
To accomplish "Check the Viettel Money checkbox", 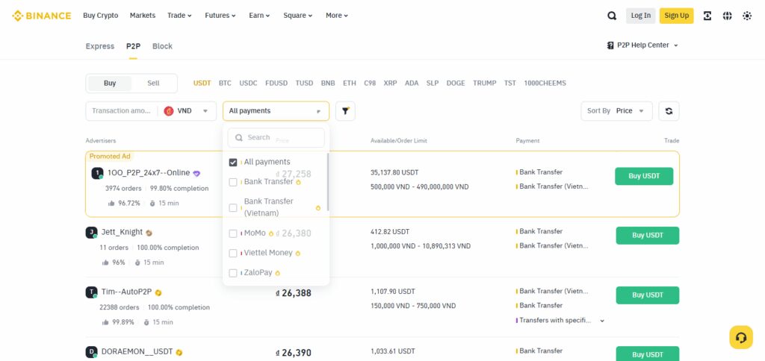I will pos(233,254).
